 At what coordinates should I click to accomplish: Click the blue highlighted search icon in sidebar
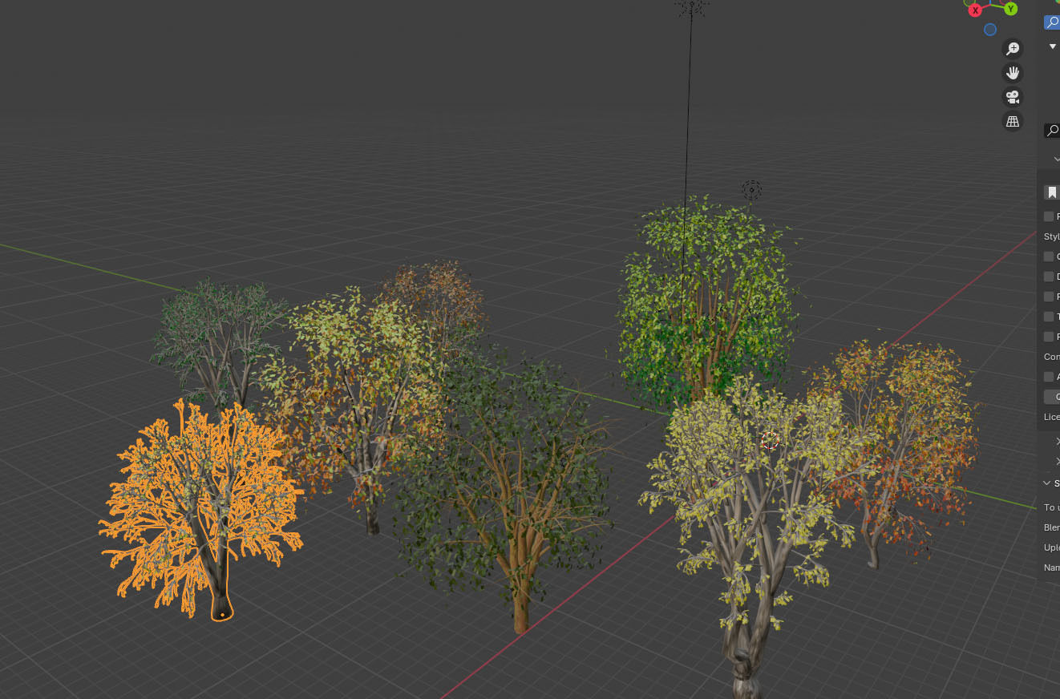pyautogui.click(x=1052, y=22)
